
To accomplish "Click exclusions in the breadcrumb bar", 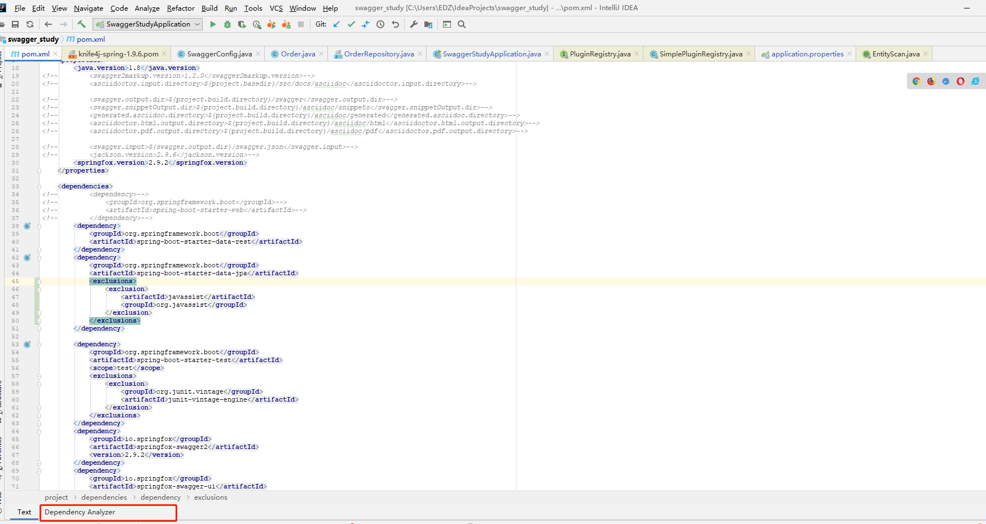I will click(211, 497).
